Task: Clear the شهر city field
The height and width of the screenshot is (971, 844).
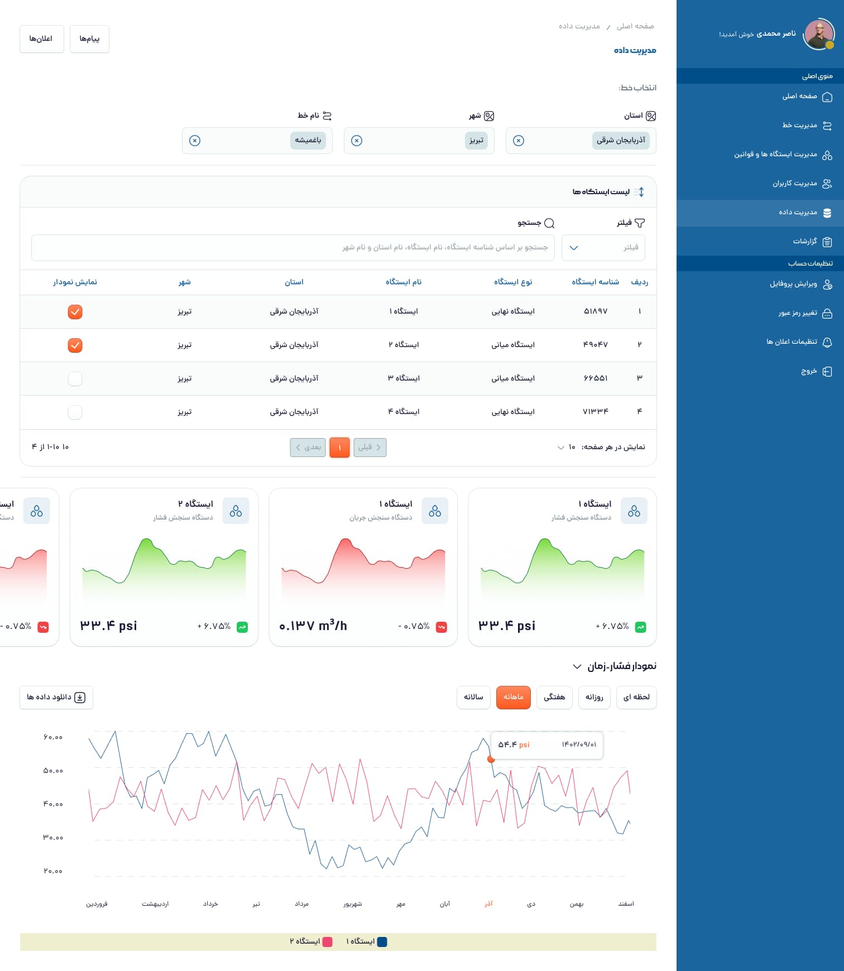Action: (357, 141)
